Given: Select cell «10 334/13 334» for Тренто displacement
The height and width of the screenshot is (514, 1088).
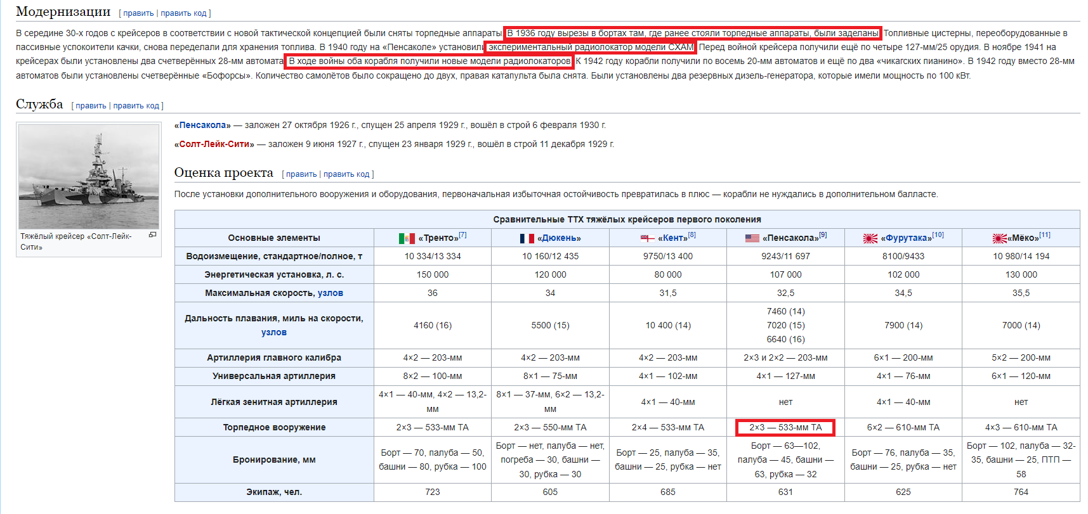Looking at the screenshot, I should pos(433,257).
